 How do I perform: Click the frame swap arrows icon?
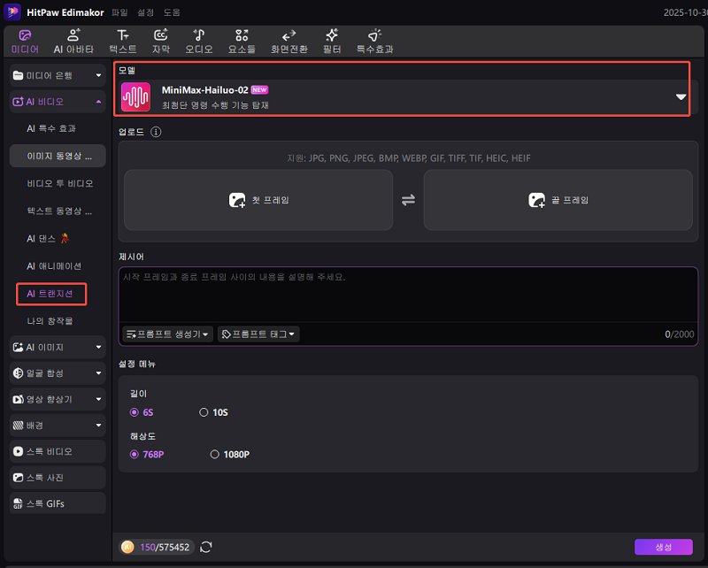(x=407, y=201)
